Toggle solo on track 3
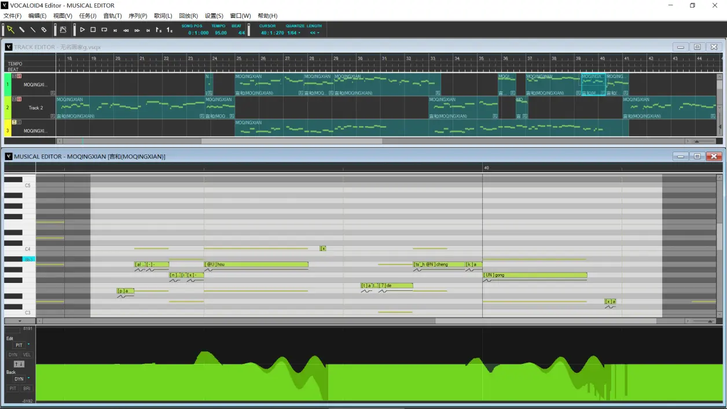The width and height of the screenshot is (727, 409). coord(19,122)
